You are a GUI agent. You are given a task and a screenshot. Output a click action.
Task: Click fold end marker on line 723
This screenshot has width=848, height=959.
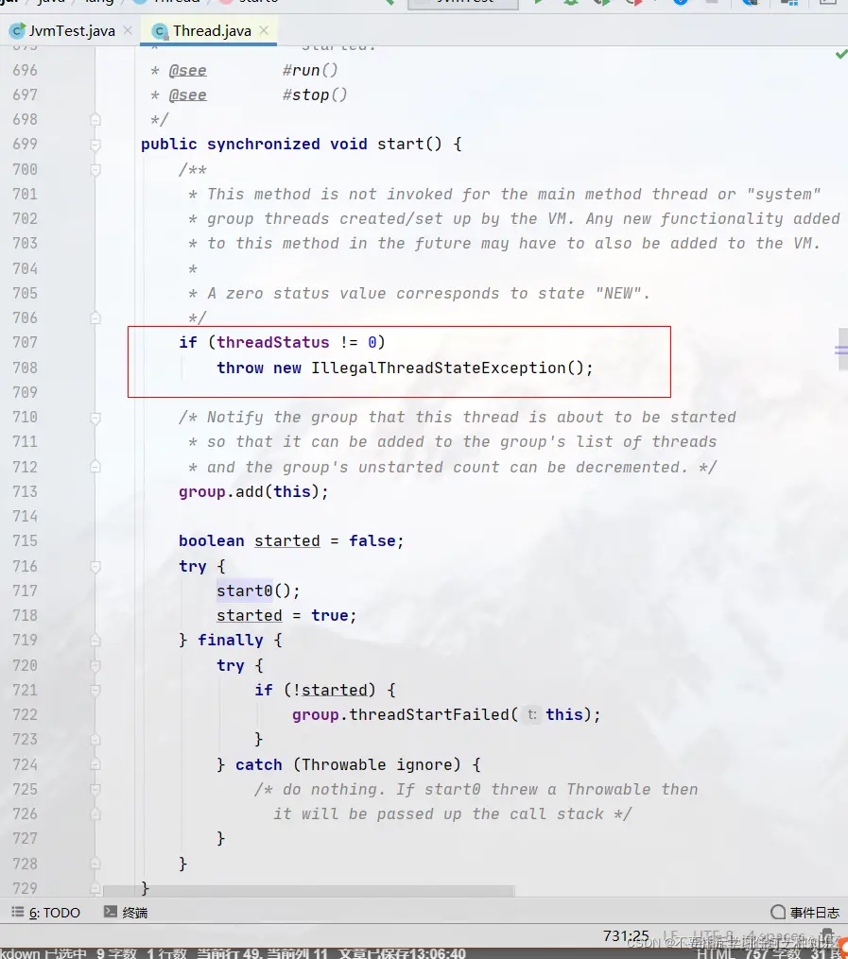pos(95,740)
